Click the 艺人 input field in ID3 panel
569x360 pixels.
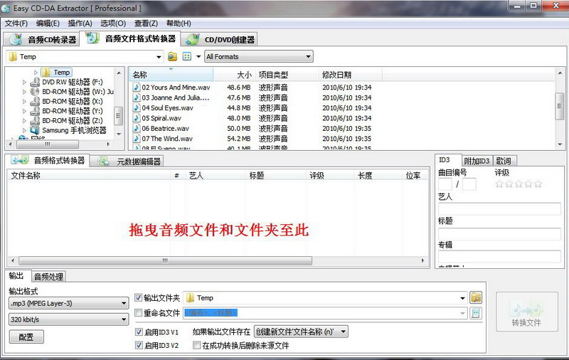tap(499, 209)
